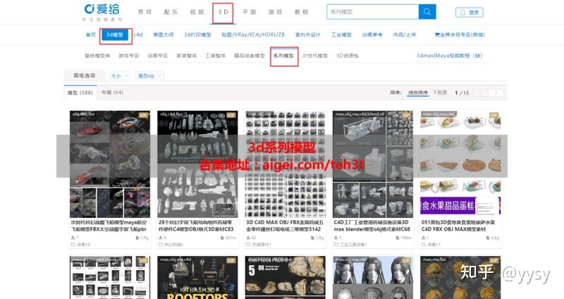
Task: Click the 爱给 site logo
Action: tap(102, 12)
